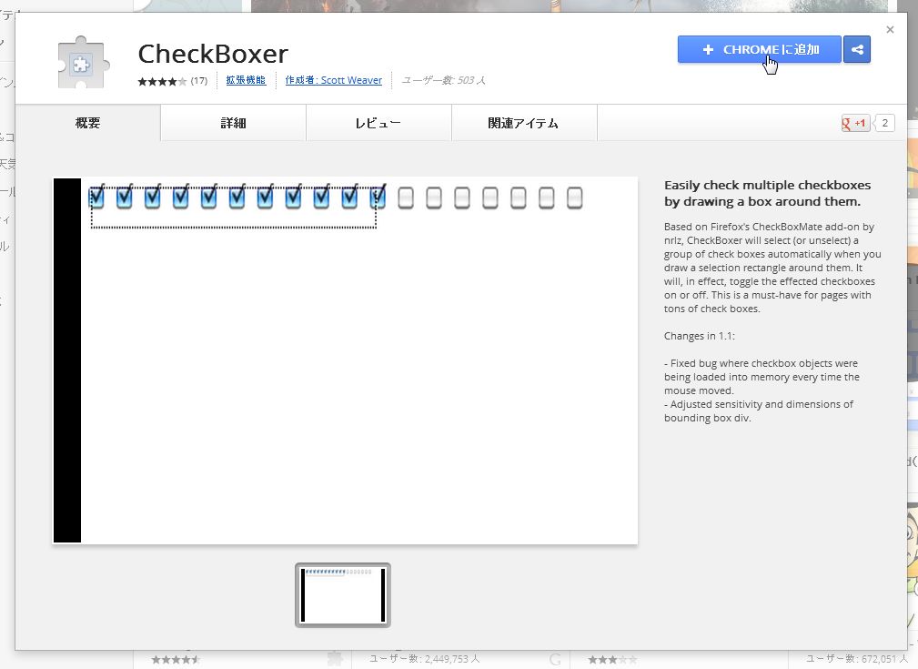
Task: Open the share button next to add button
Action: pos(857,49)
